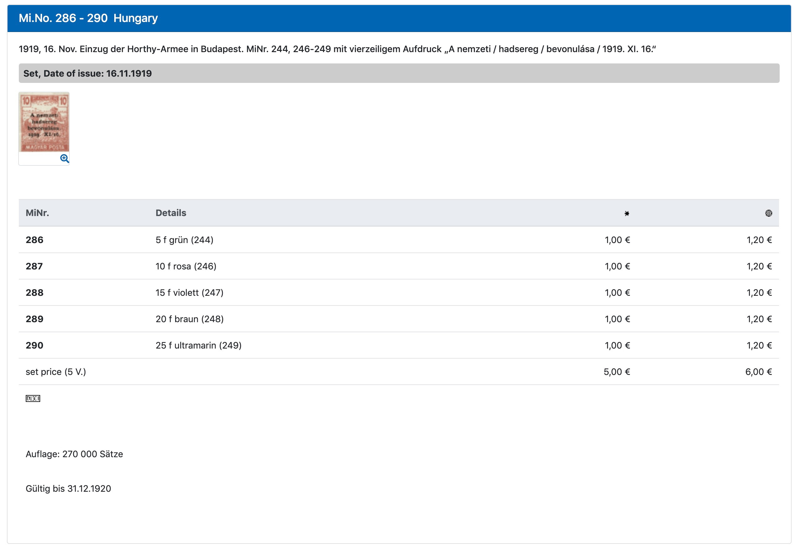Click the 'Mi.No. 286 - 290 Hungary' heading
The height and width of the screenshot is (547, 796).
click(88, 18)
